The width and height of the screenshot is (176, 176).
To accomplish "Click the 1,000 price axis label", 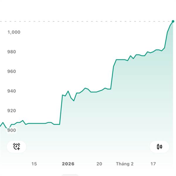I will pyautogui.click(x=14, y=32).
